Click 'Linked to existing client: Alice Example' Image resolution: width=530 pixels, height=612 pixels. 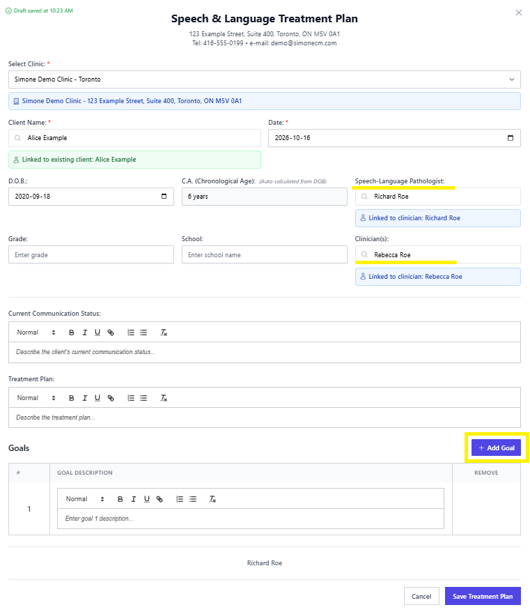[x=134, y=160]
